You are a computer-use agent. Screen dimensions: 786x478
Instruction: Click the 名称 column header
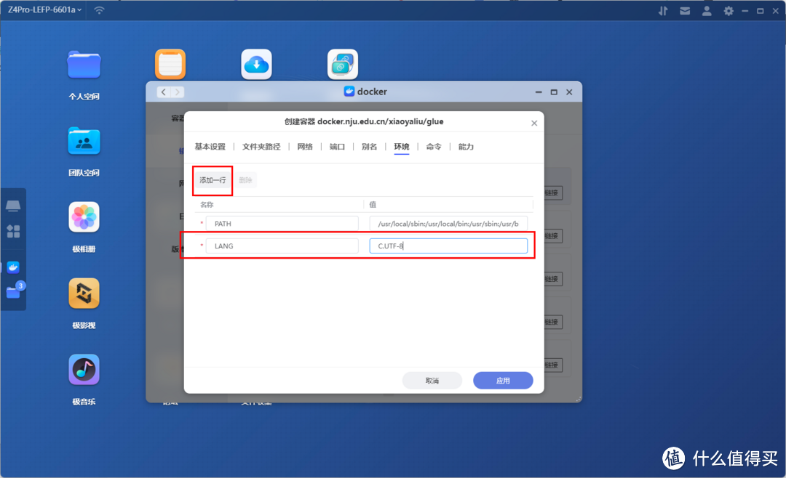(207, 205)
